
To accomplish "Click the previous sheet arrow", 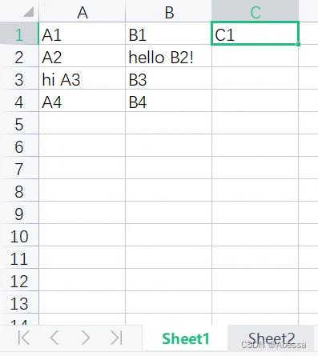I will tap(54, 338).
